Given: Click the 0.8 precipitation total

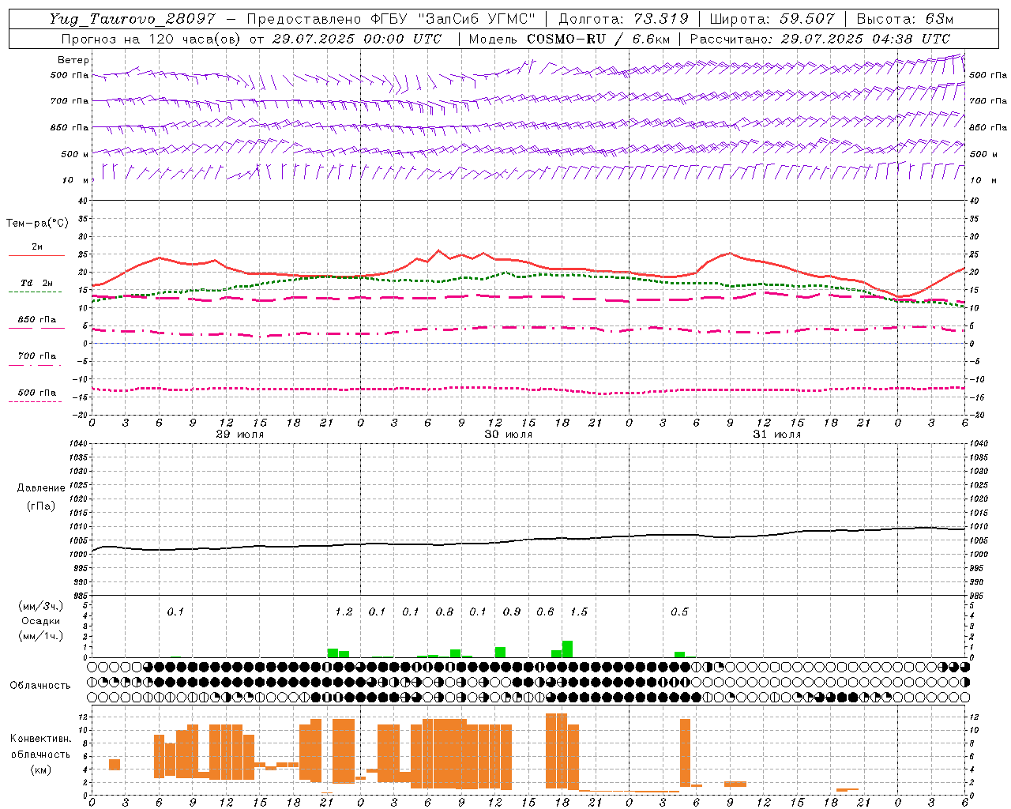Looking at the screenshot, I should [x=445, y=611].
